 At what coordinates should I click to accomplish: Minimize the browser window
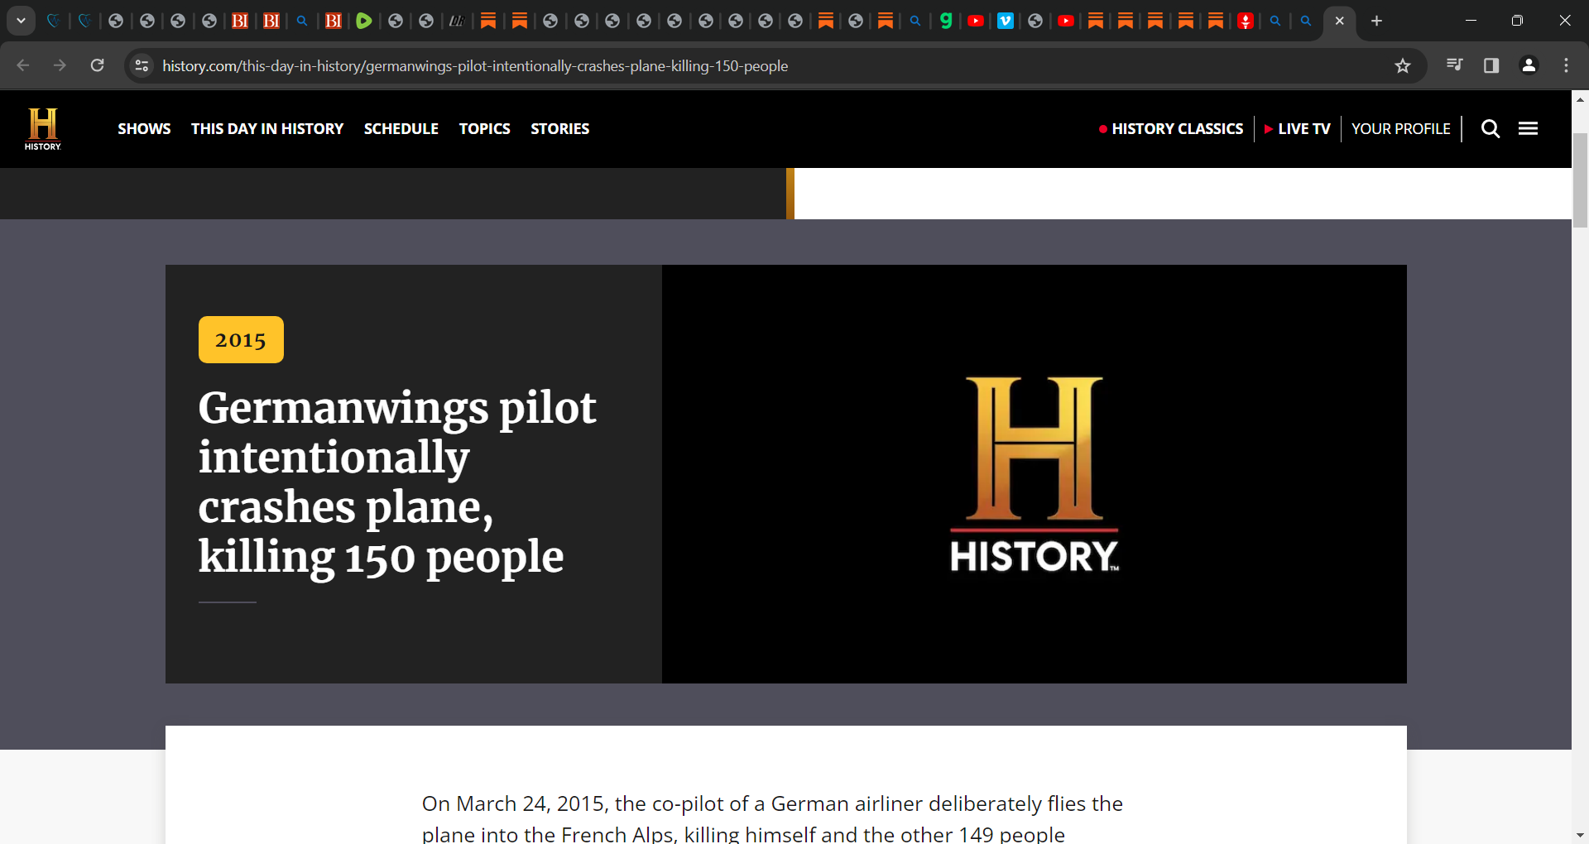(1471, 21)
